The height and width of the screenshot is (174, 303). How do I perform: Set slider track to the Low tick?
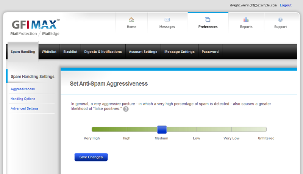coord(197,129)
